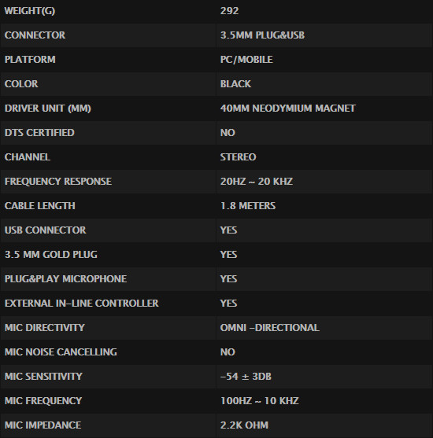Select the BLACK color value
Image resolution: width=433 pixels, height=438 pixels.
(x=235, y=84)
